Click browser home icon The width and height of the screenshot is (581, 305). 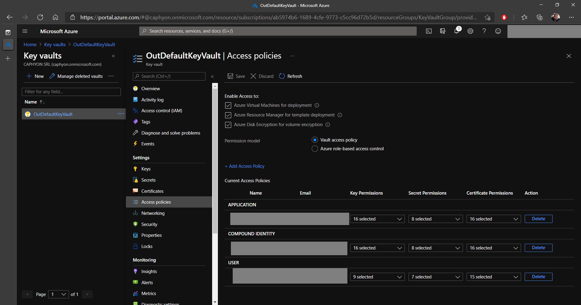tap(55, 17)
